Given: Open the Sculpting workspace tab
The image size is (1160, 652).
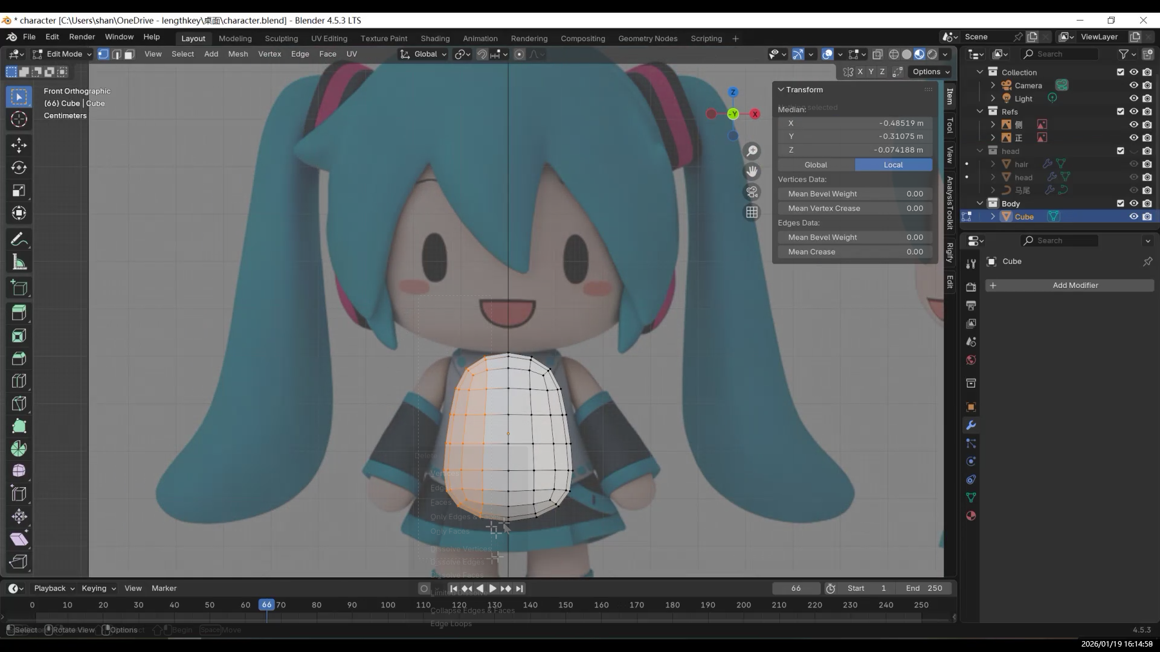Looking at the screenshot, I should coord(281,38).
